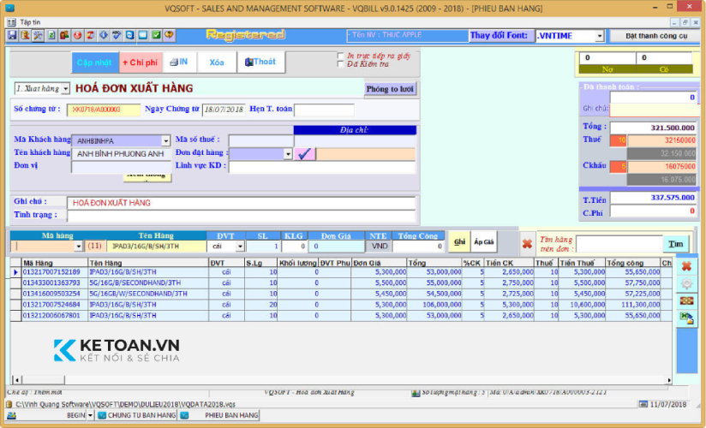Switch to CHUNG TU BAN HANG tab
Viewport: 706px width, 428px height.
click(x=135, y=415)
